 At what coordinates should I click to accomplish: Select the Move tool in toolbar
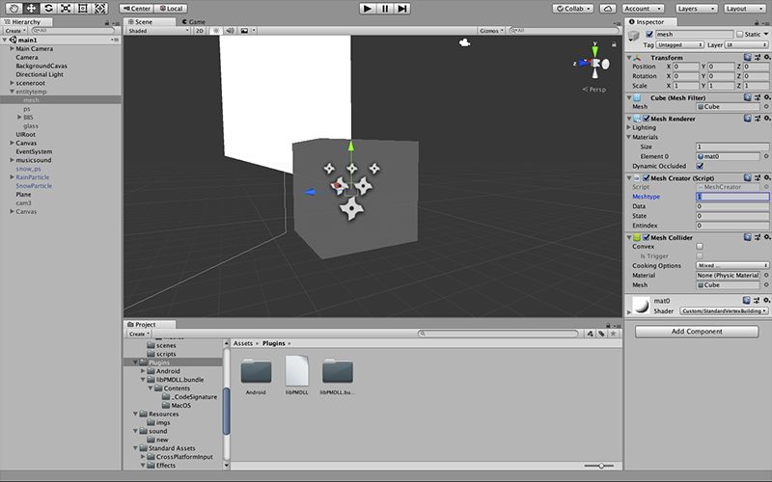[x=31, y=8]
